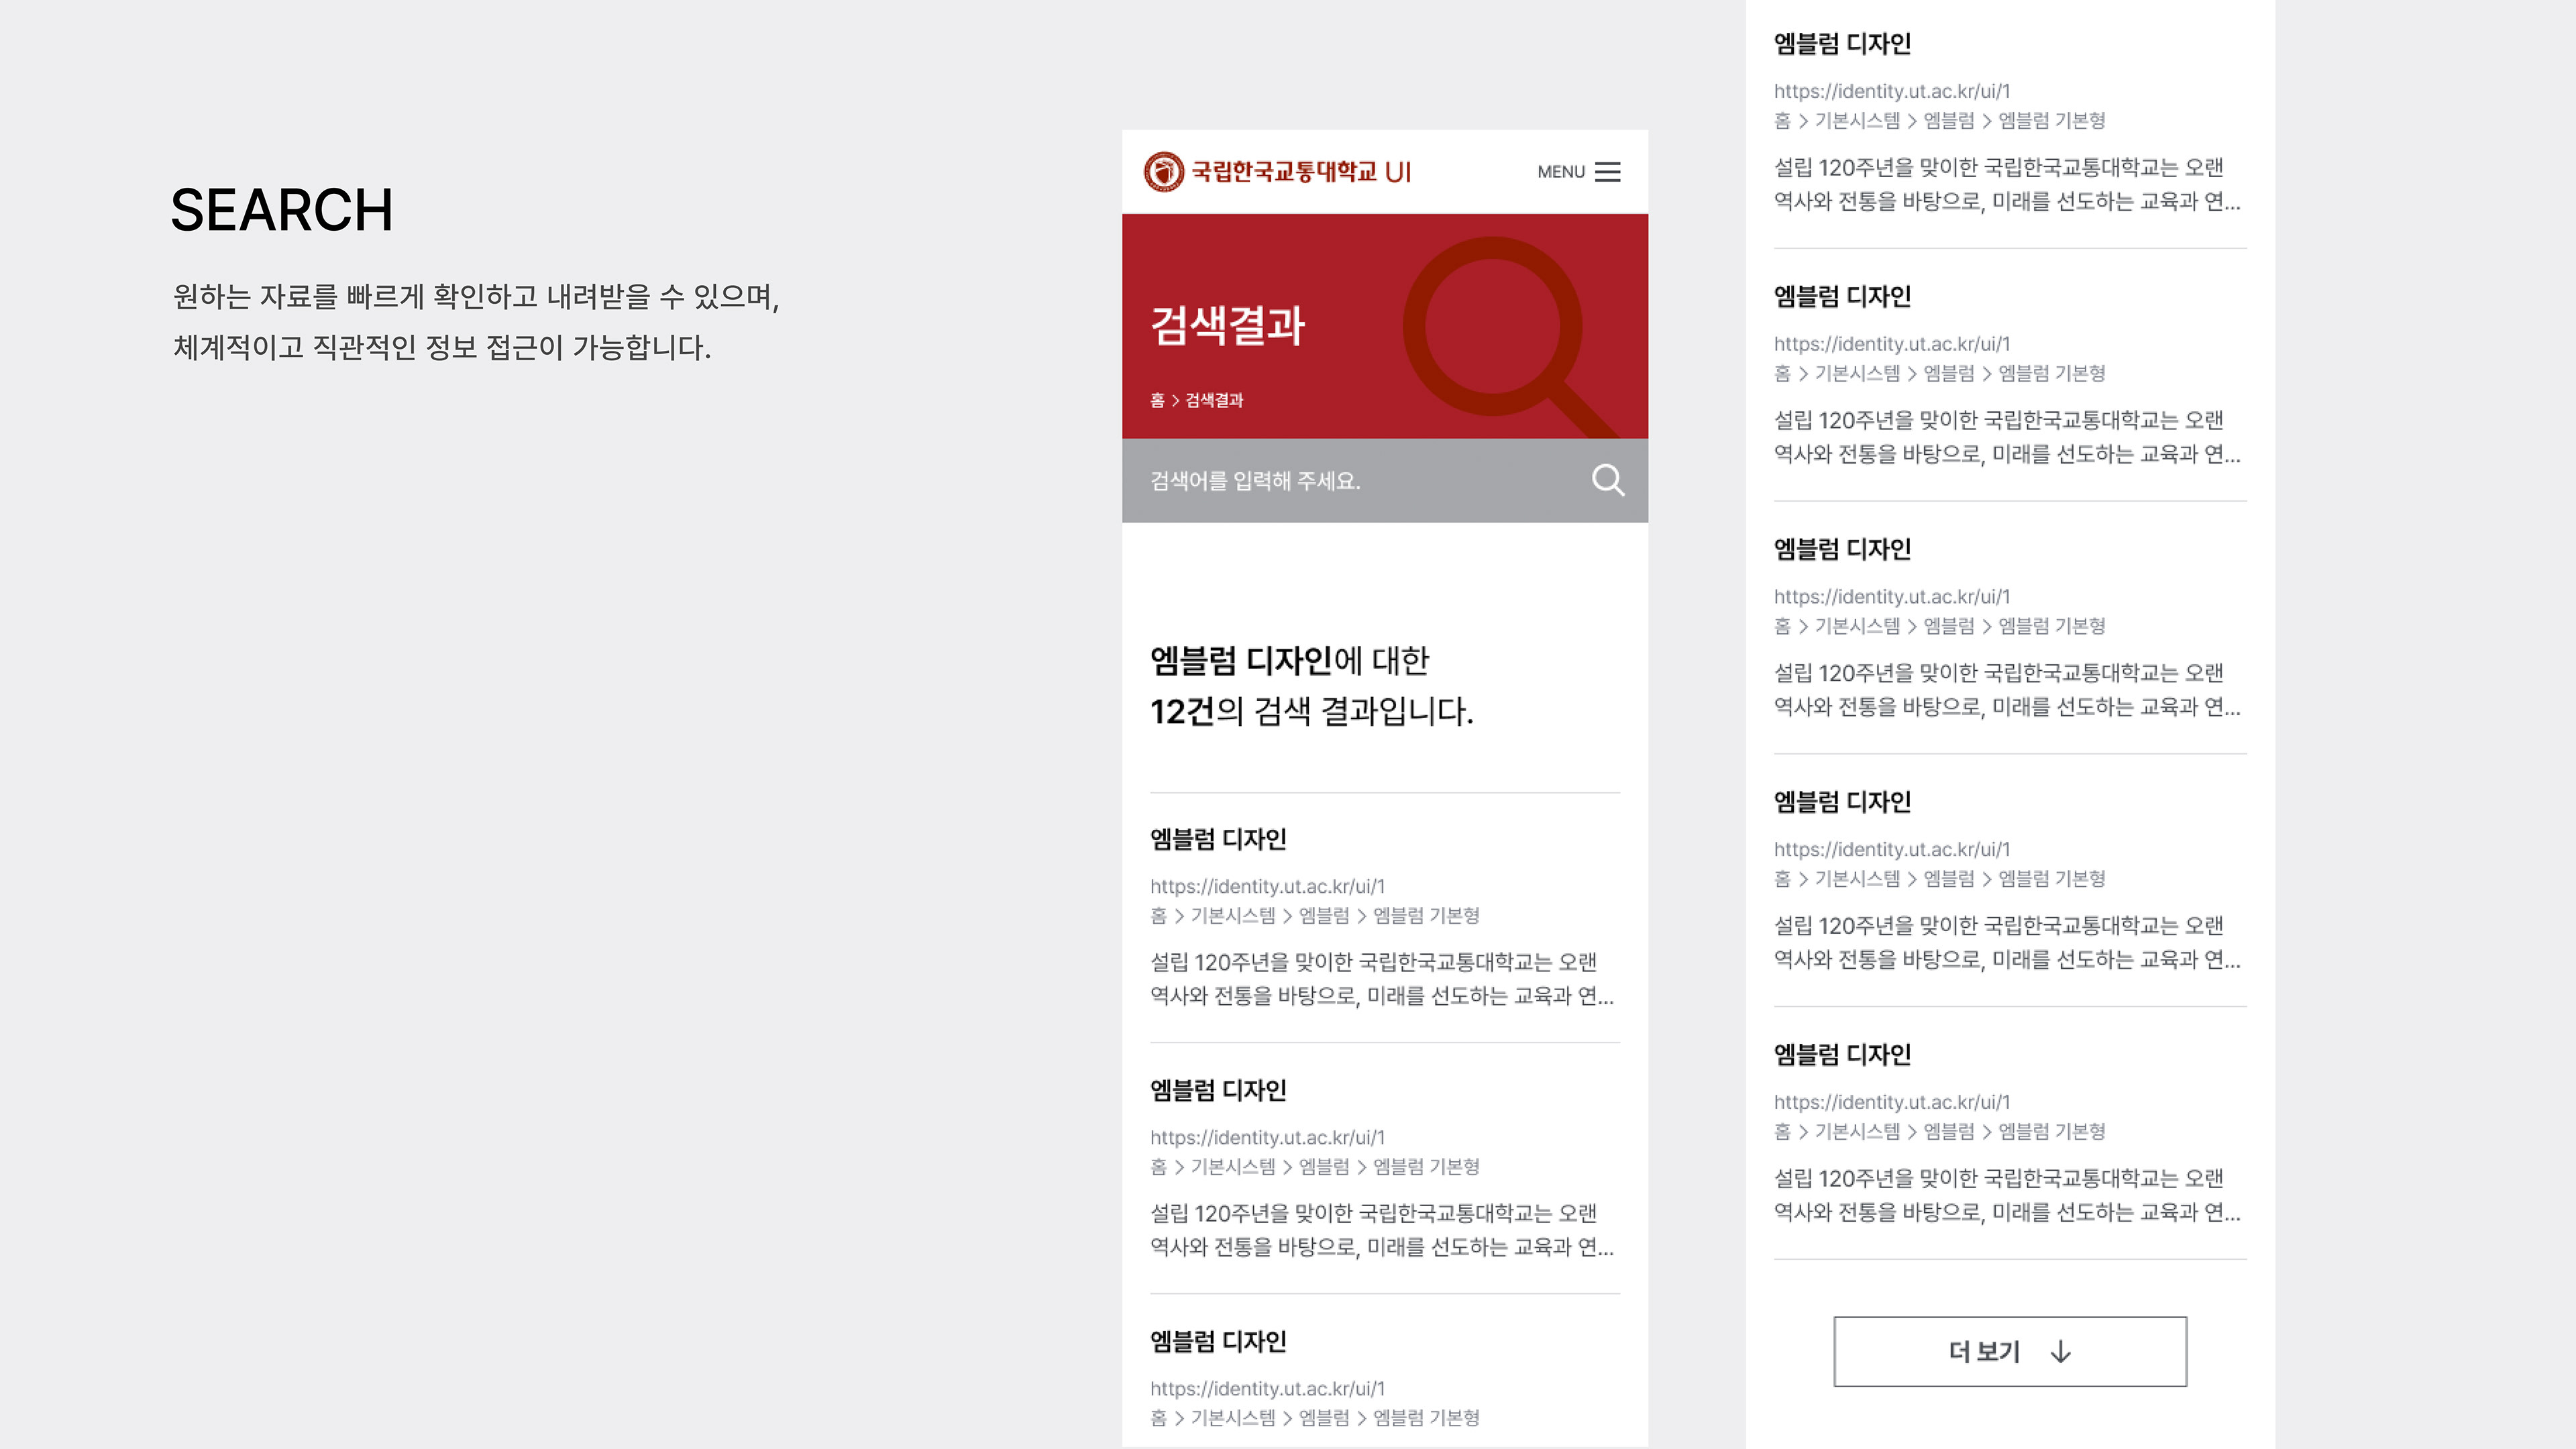This screenshot has height=1449, width=2576.
Task: Click first phone result description text
Action: click(1382, 979)
